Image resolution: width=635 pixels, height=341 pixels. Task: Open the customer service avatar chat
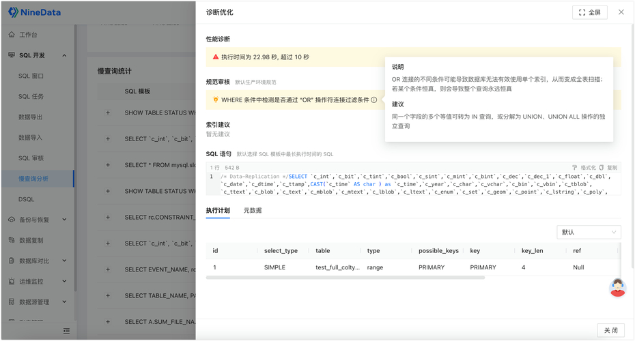tap(617, 288)
